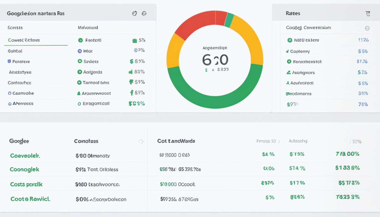Click the blue square icon beside Poratere
This screenshot has height=217, width=380.
click(x=9, y=61)
